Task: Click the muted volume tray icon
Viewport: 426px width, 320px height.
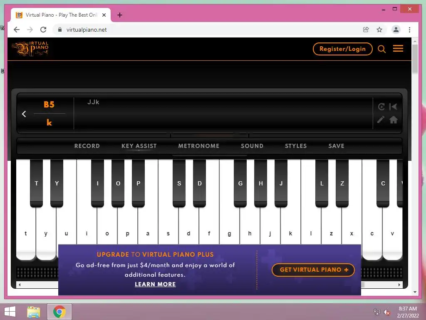Action: point(387,312)
